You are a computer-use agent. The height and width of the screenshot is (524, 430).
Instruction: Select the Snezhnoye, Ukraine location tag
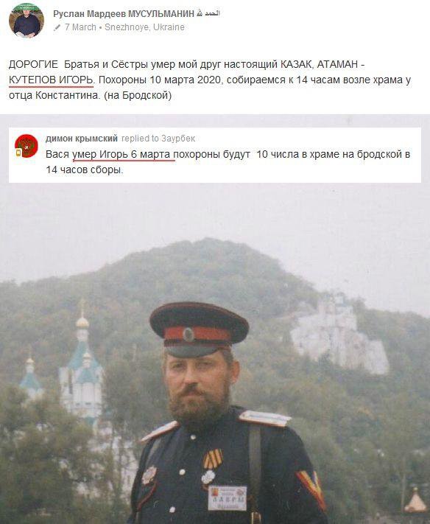[144, 27]
